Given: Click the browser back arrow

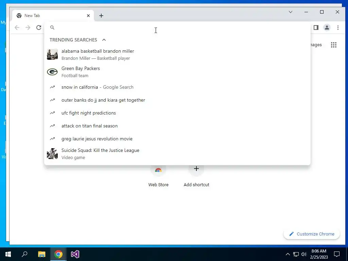Looking at the screenshot, I should [x=17, y=28].
